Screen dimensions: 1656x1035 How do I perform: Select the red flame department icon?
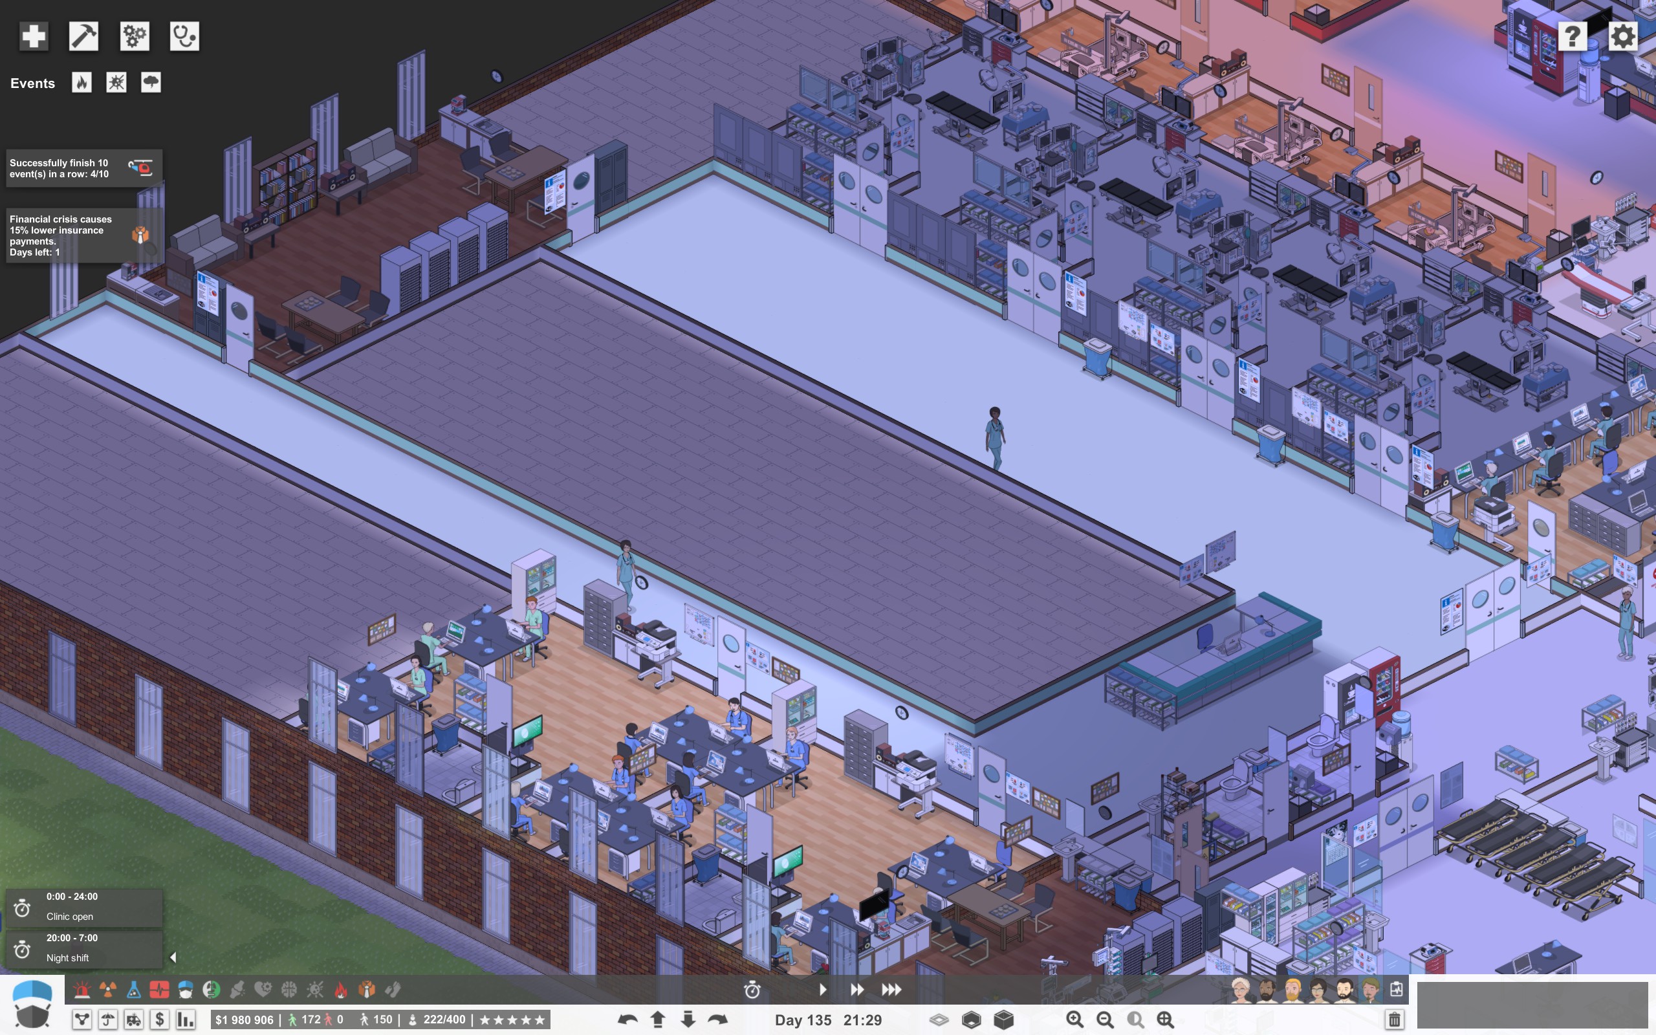[341, 989]
